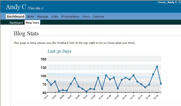Click the data point on 12-28
Image resolution: width=181 pixels, height=106 pixels.
click(75, 78)
